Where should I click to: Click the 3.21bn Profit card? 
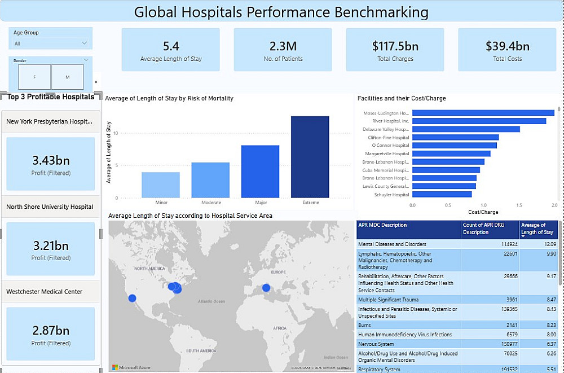(50, 249)
